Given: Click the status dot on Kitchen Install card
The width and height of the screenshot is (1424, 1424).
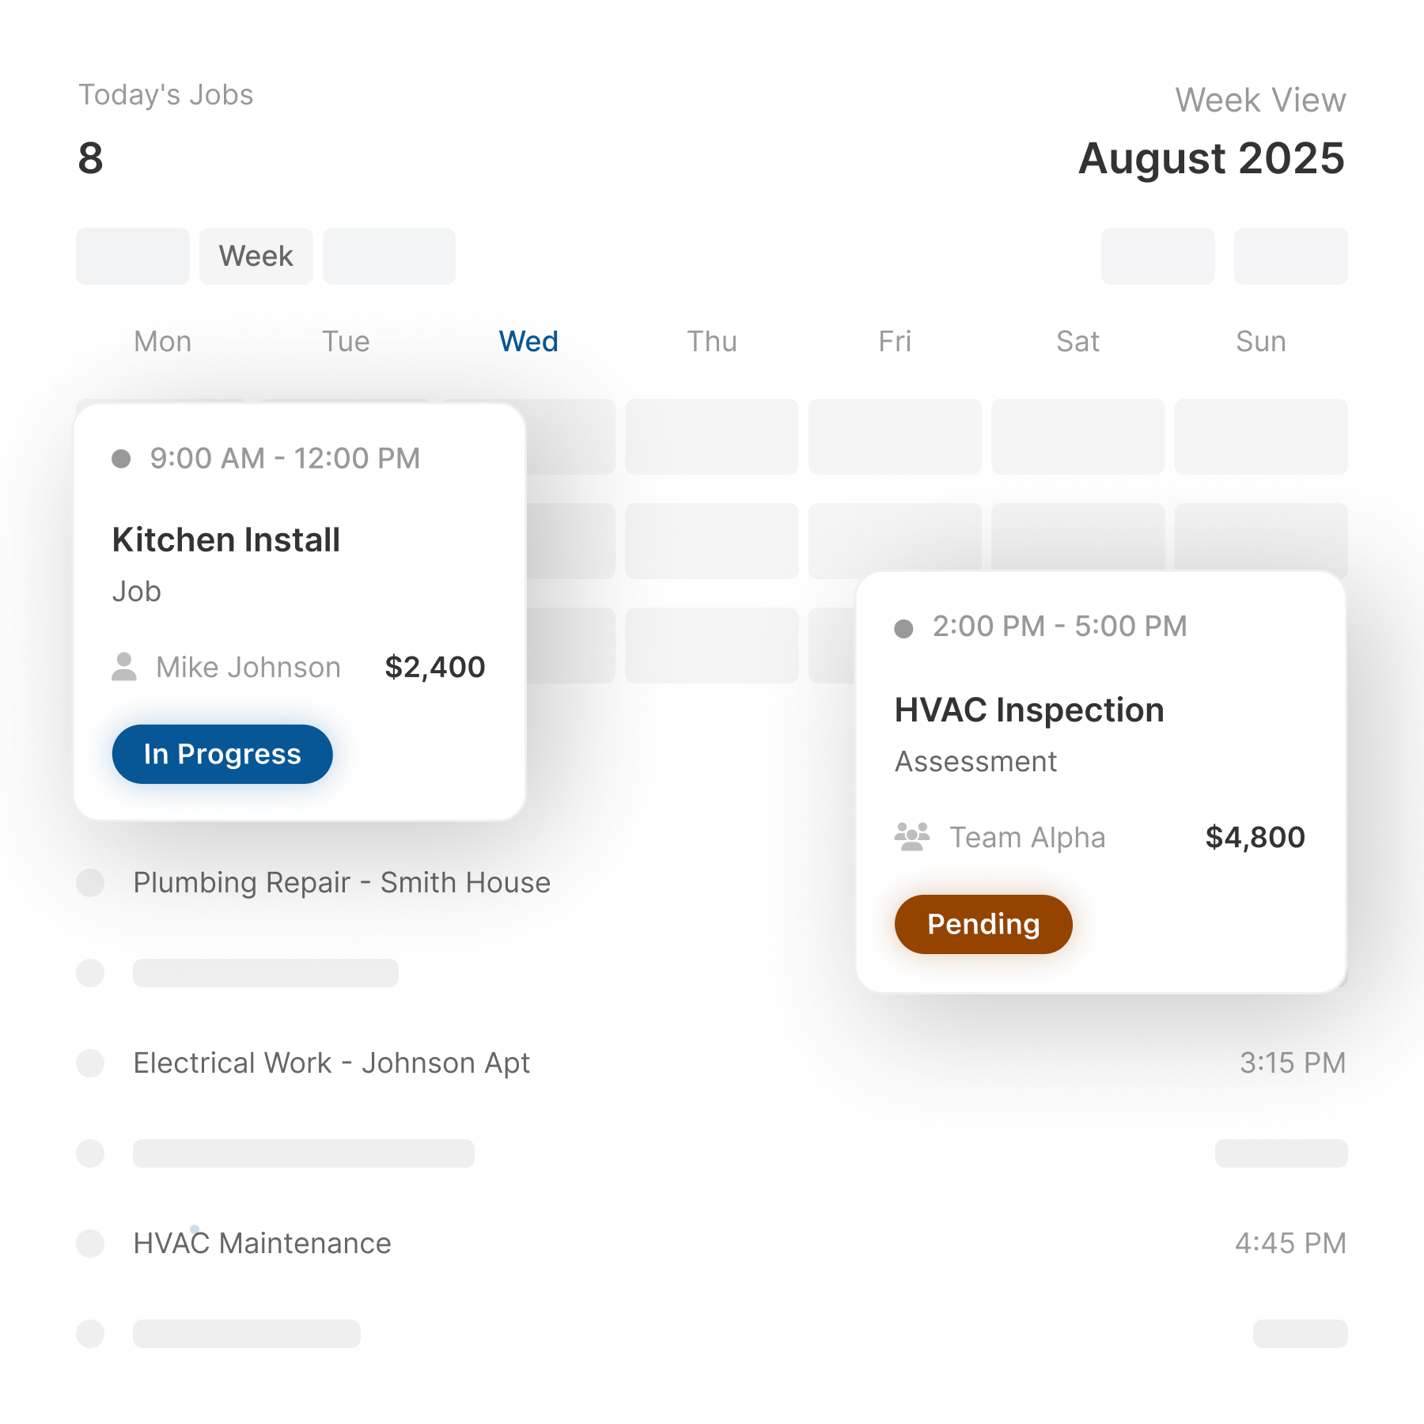Looking at the screenshot, I should (121, 459).
